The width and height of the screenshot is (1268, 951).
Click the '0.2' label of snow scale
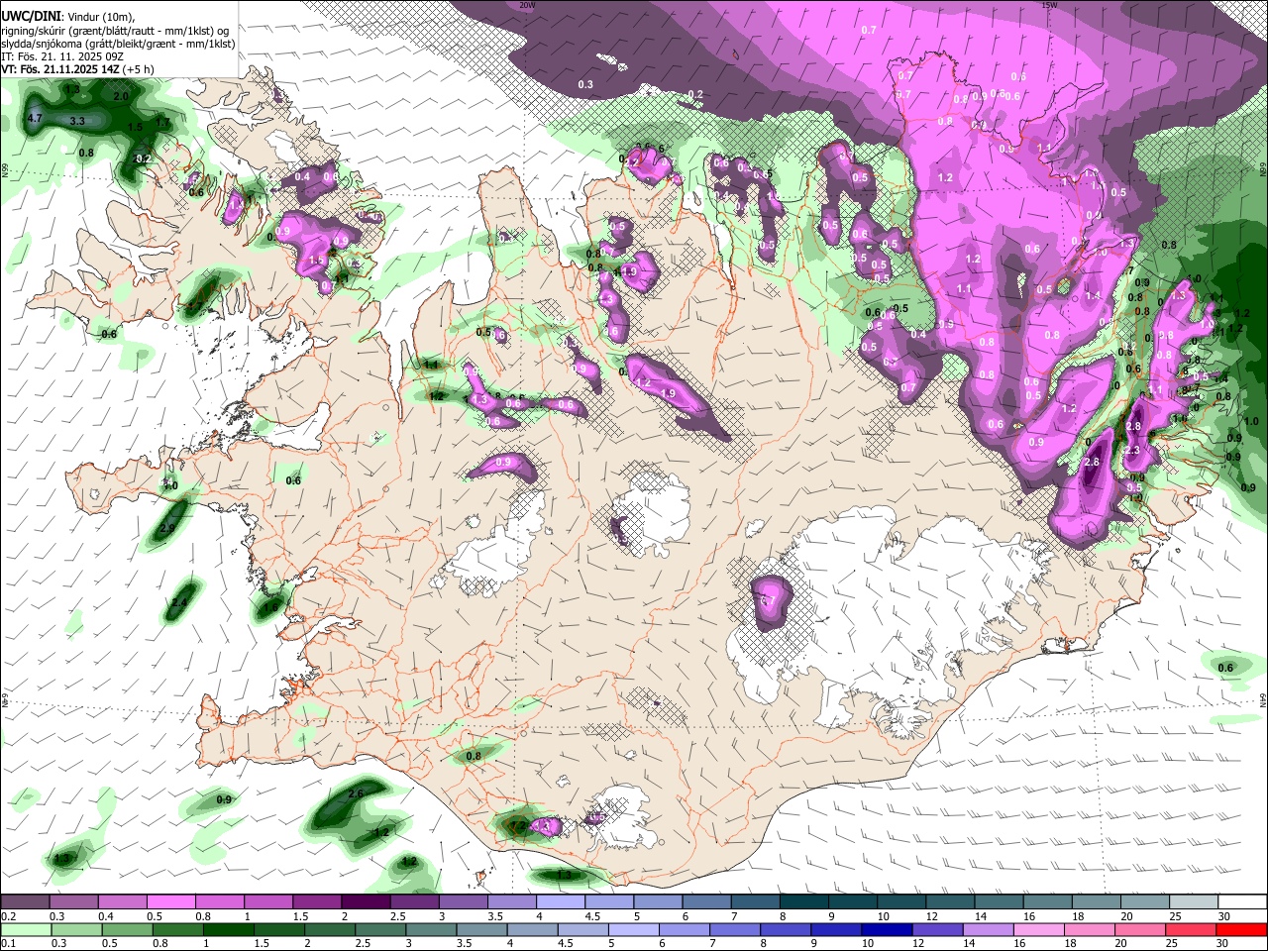(x=7, y=916)
